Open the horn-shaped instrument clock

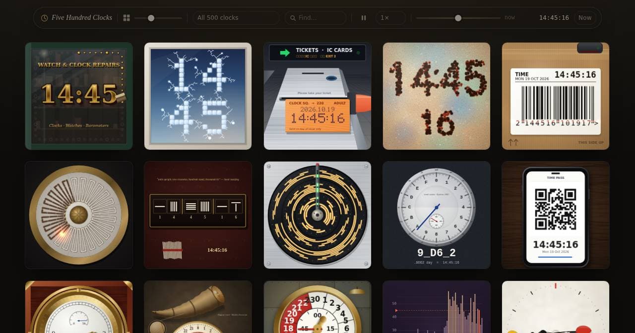tap(198, 307)
